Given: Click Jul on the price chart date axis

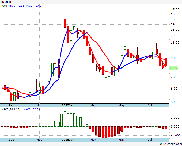Looking at the screenshot, I should [x=150, y=106].
